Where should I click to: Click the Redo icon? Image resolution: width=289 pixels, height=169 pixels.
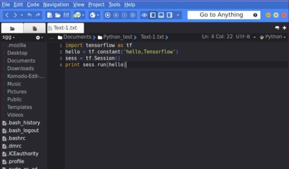pyautogui.click(x=38, y=15)
